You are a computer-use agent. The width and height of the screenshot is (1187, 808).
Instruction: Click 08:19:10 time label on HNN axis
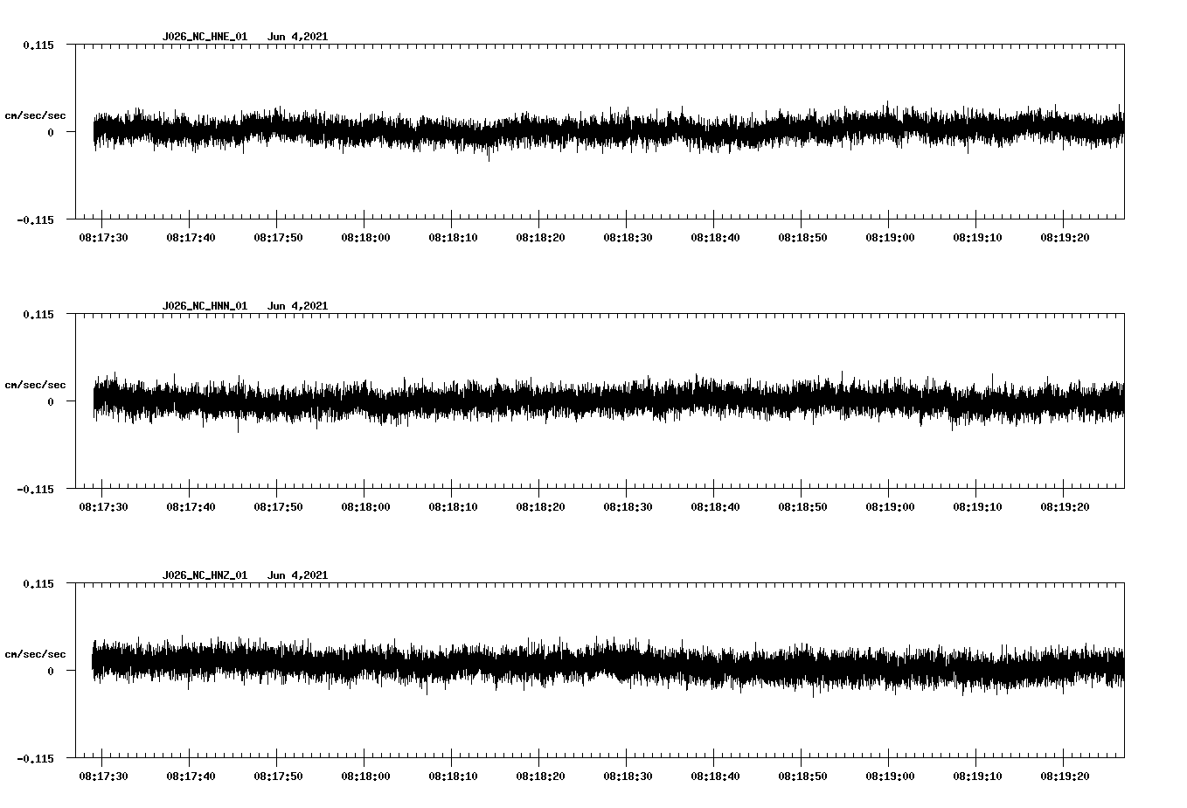pos(977,506)
